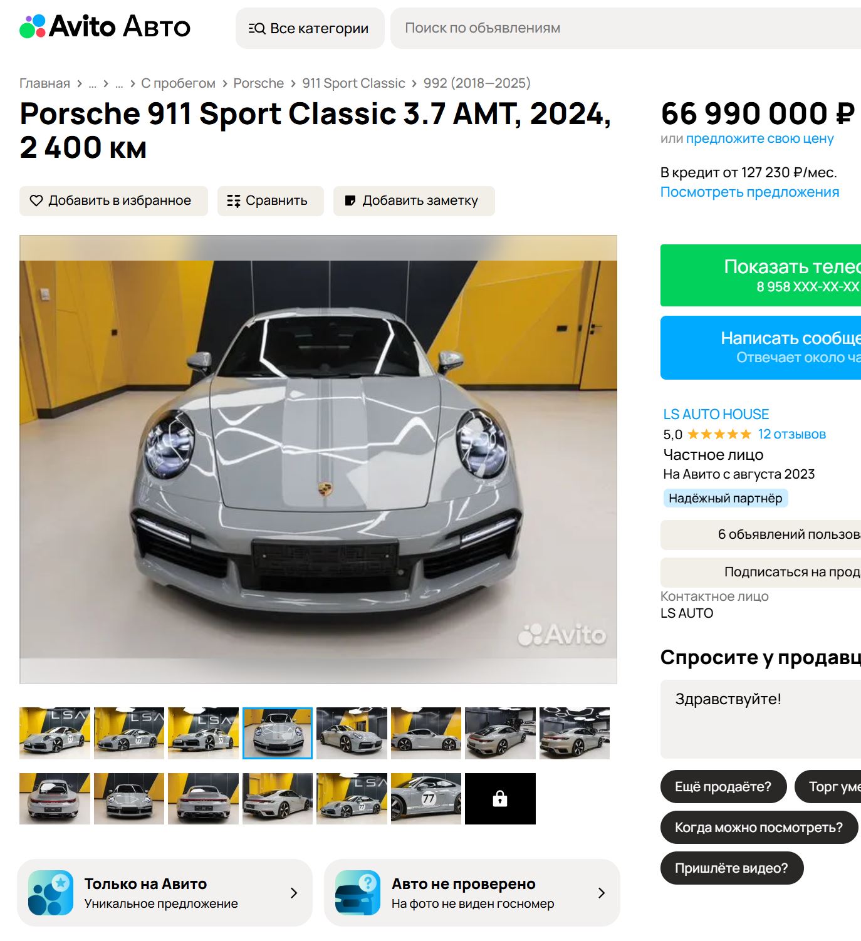Click the Поиск по объявлениям search field
Viewport: 861px width, 941px height.
tap(625, 28)
